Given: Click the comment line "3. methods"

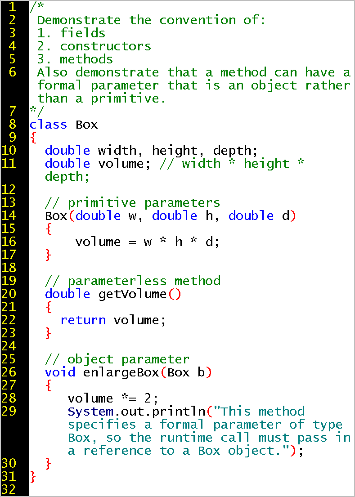Looking at the screenshot, I should pyautogui.click(x=75, y=59).
